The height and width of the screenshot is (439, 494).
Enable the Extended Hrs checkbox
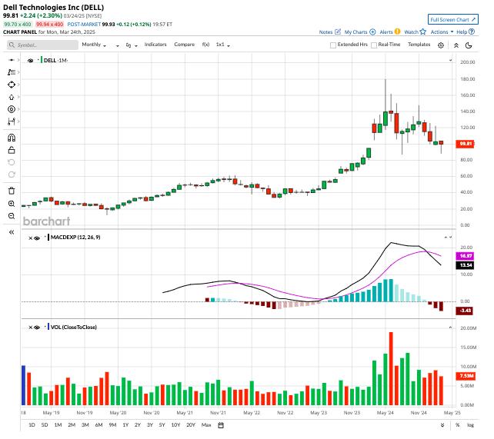pos(332,45)
